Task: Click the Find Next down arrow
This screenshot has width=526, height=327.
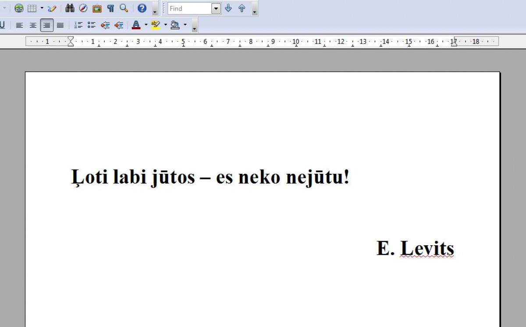Action: 228,8
